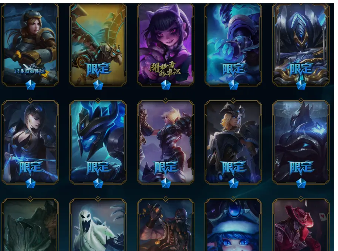Click blue gem under hooded blonde archer card
The height and width of the screenshot is (251, 338).
(x=30, y=183)
